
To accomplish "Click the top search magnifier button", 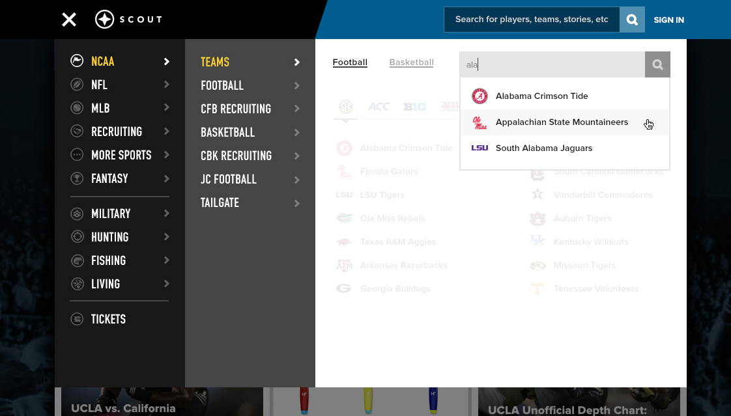I will (632, 20).
